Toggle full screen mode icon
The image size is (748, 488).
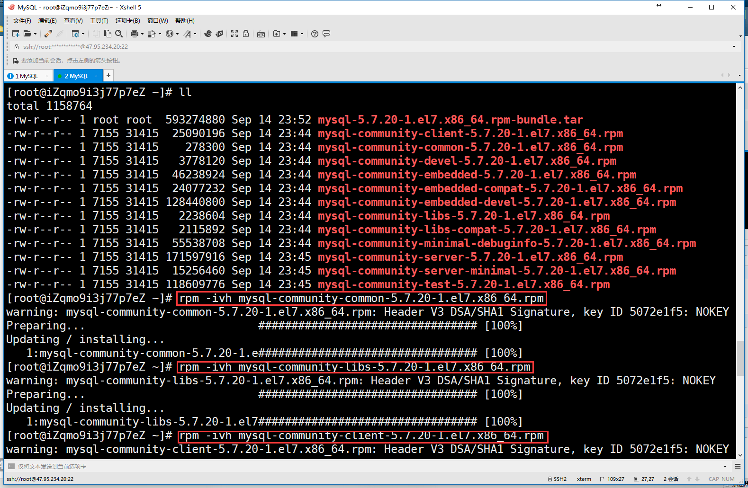point(234,34)
